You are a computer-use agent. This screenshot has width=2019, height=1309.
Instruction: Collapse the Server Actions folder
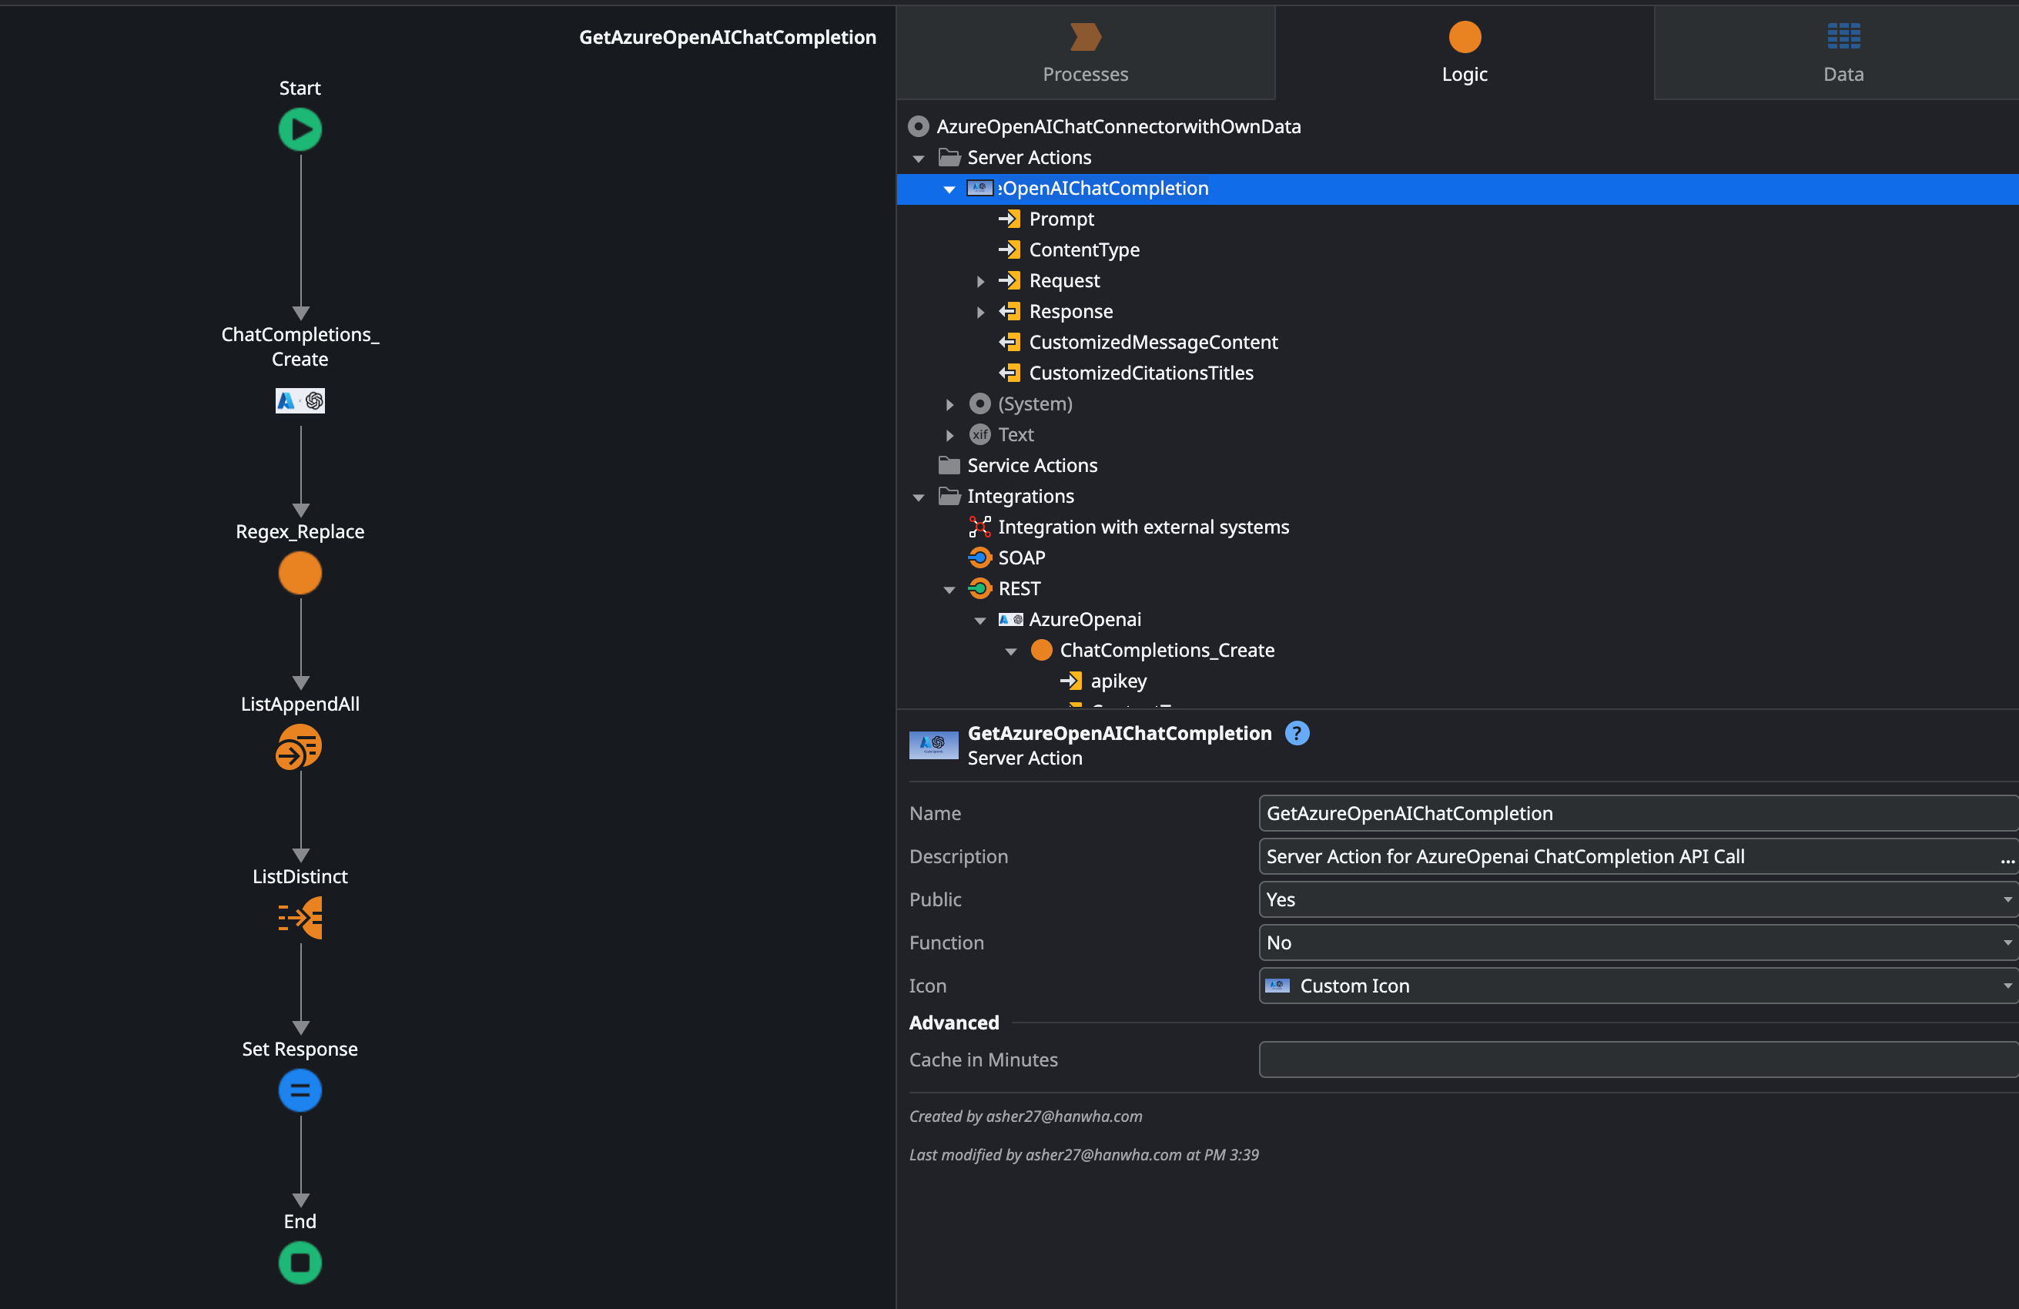point(919,158)
